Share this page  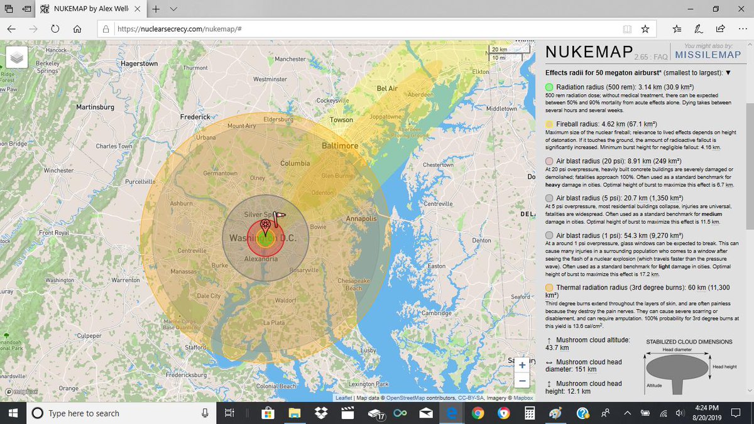[719, 29]
